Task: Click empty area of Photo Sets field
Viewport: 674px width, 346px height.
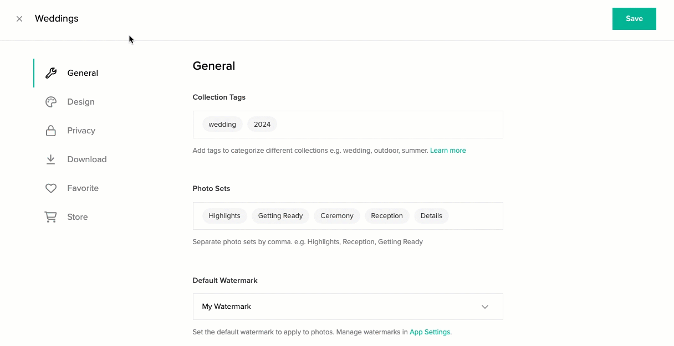Action: coord(476,216)
